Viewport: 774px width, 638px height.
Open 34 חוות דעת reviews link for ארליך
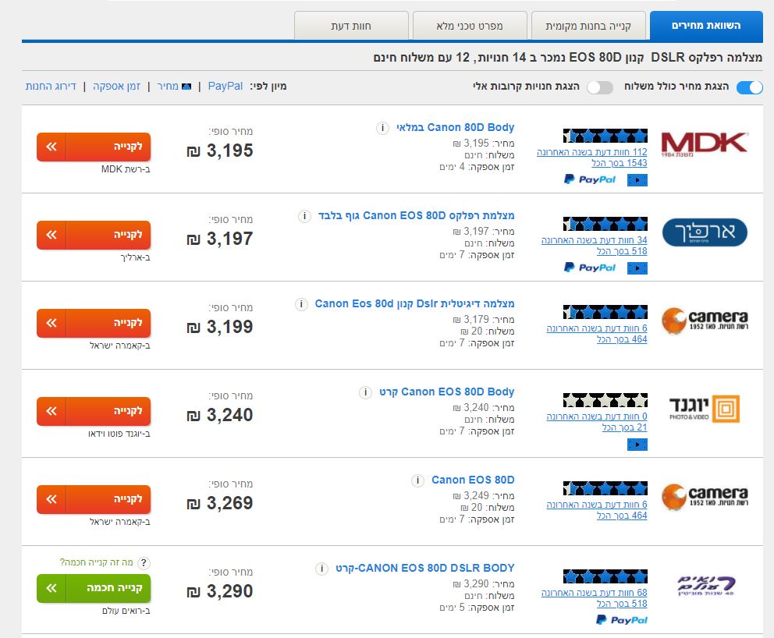point(595,240)
